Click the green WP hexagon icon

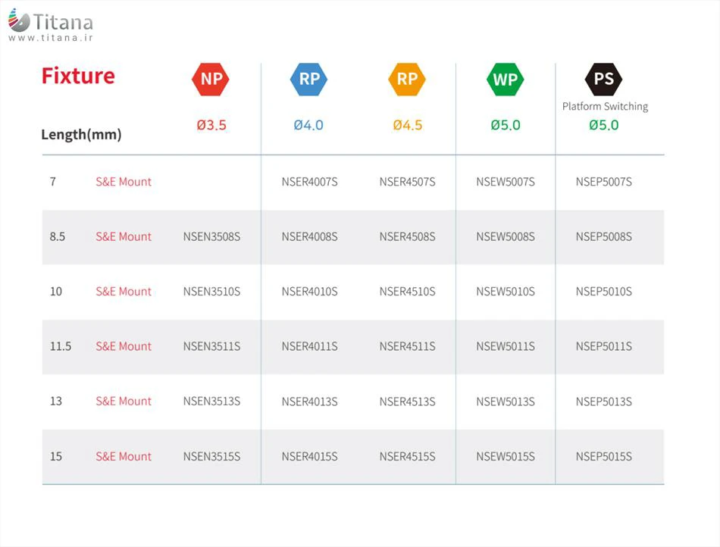(506, 80)
